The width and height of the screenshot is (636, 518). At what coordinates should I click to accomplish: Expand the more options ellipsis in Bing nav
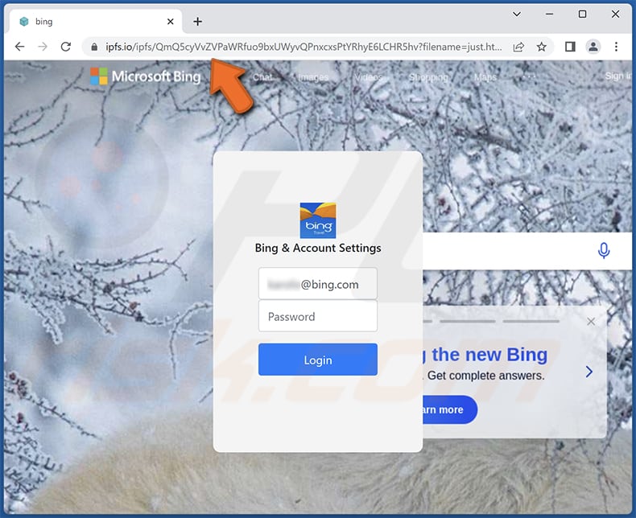pyautogui.click(x=528, y=76)
